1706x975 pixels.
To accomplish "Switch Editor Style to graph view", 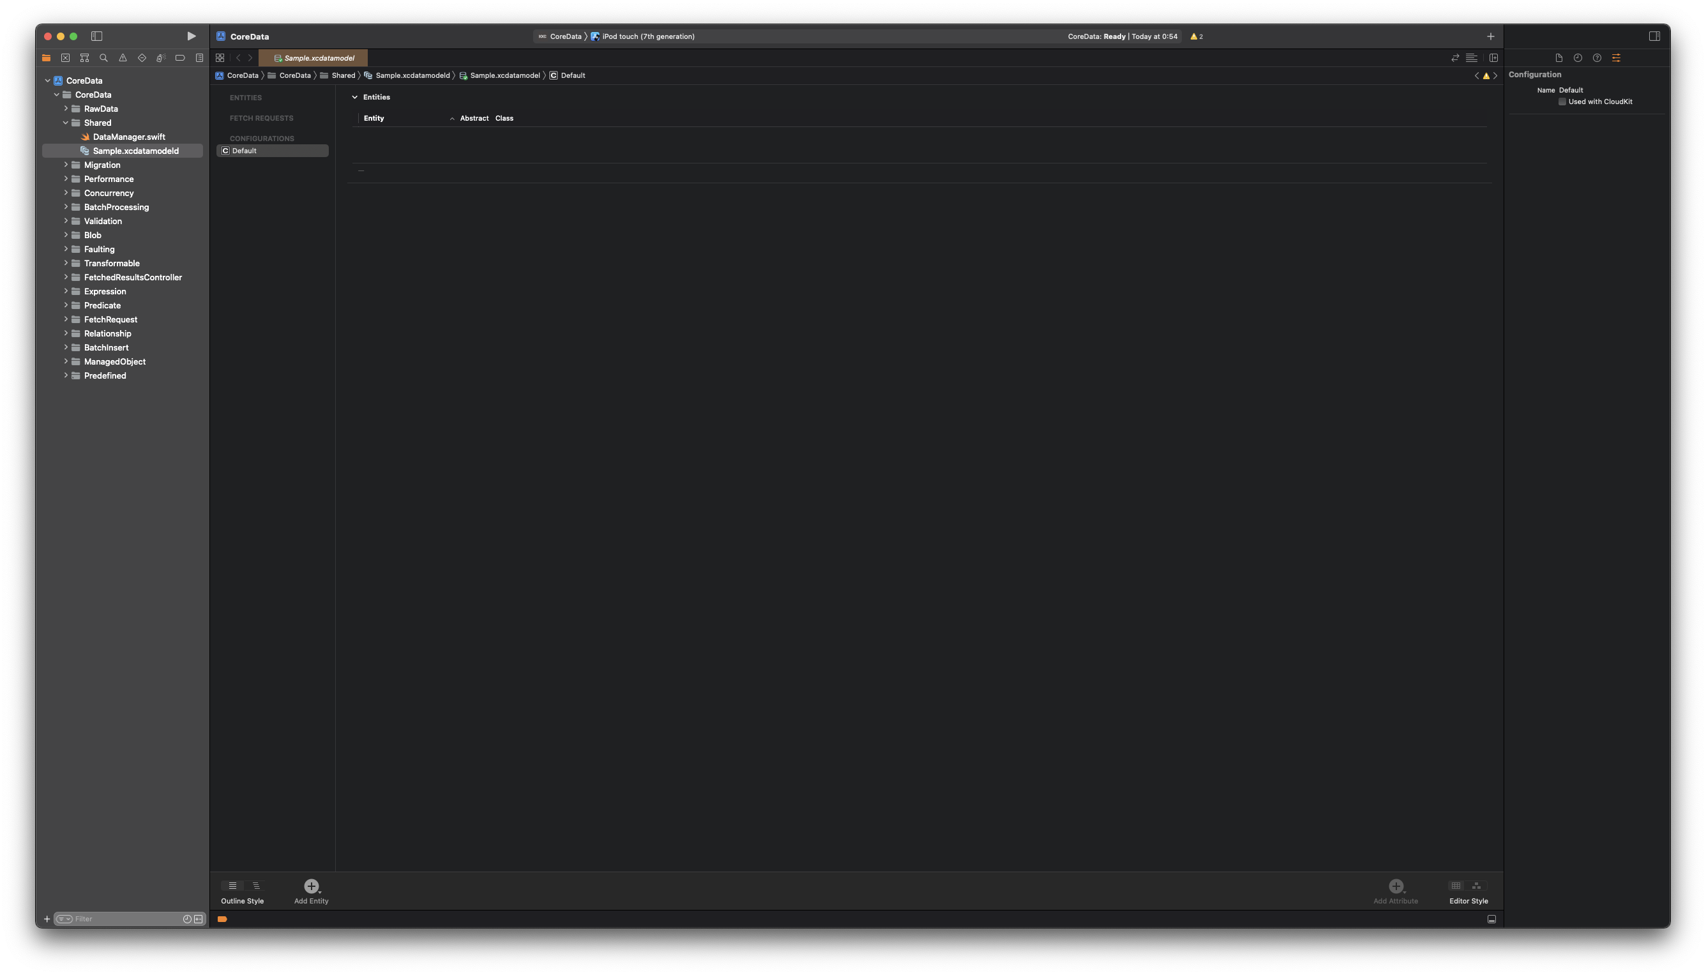I will tap(1476, 886).
